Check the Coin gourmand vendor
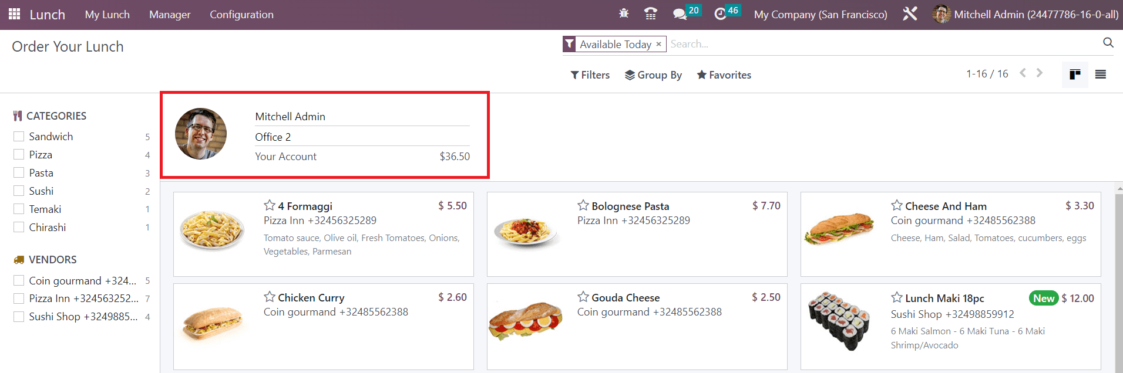This screenshot has width=1123, height=373. pyautogui.click(x=19, y=280)
